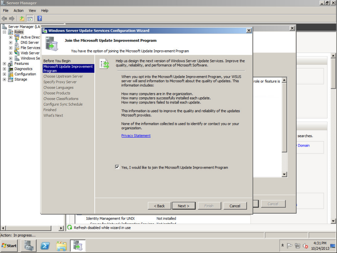
Task: Click the Back button in the wizard
Action: 159,206
